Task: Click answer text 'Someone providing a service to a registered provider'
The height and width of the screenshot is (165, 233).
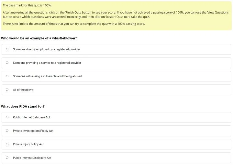Action: click(47, 63)
